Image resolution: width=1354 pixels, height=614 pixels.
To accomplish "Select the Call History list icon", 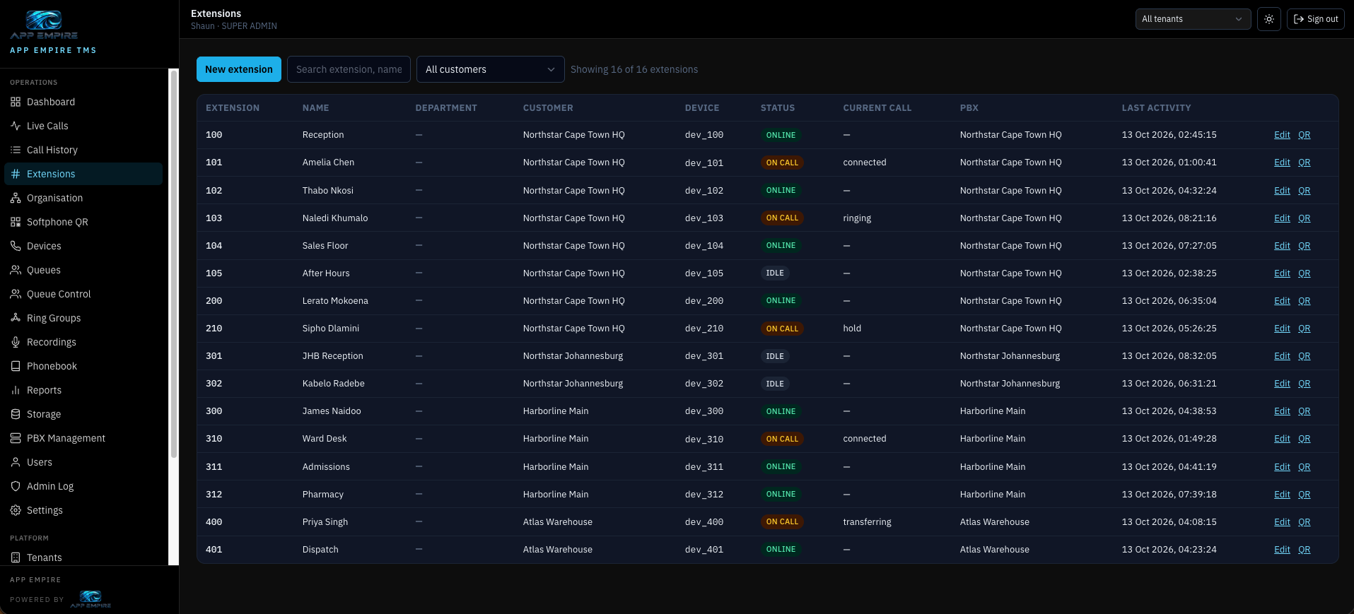I will pos(16,150).
